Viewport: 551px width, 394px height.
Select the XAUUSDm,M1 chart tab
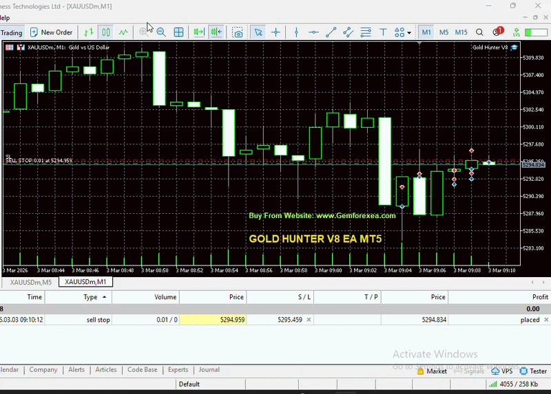[85, 282]
